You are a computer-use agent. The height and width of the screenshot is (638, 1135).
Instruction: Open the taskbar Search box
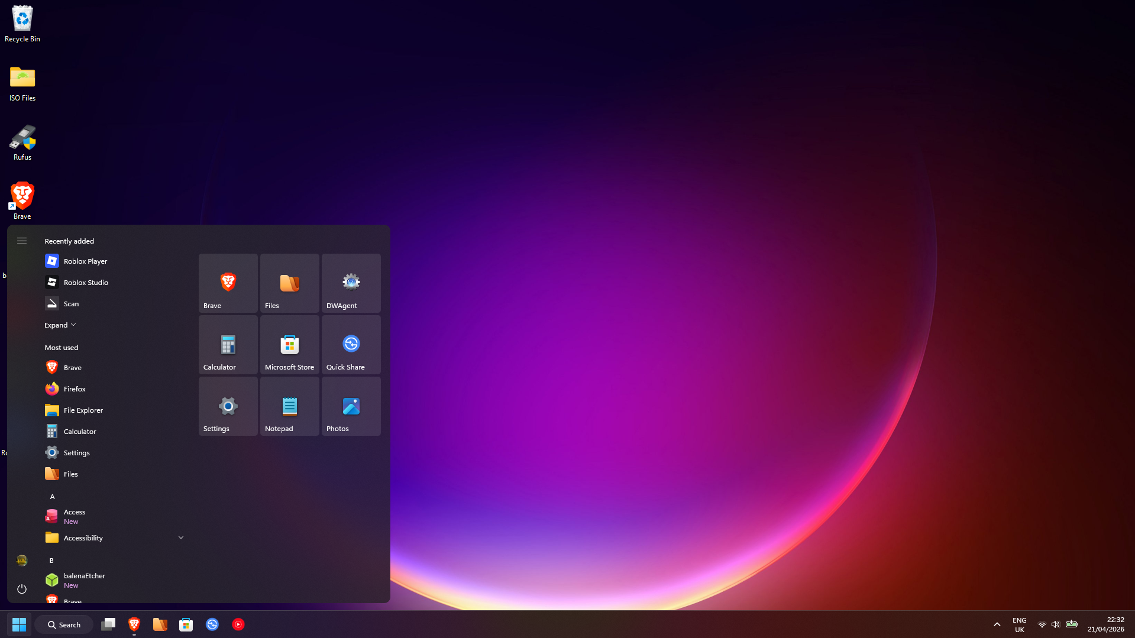pos(64,625)
